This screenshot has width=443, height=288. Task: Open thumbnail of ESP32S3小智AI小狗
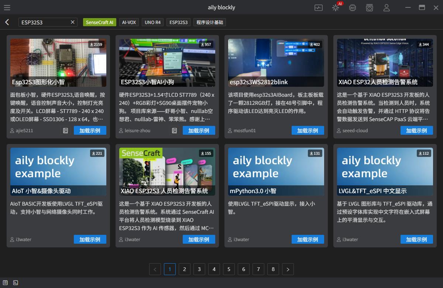pyautogui.click(x=167, y=63)
